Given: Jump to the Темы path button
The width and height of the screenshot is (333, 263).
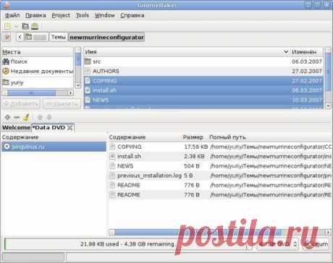Looking at the screenshot, I should pos(59,38).
